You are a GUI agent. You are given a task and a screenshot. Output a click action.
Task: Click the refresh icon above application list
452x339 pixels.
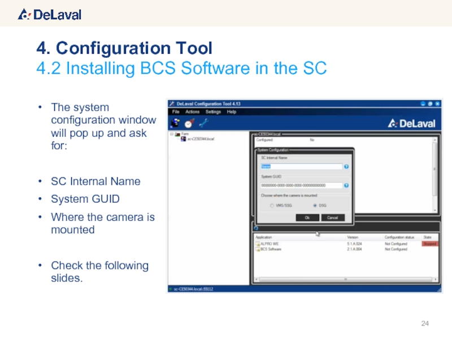[256, 228]
